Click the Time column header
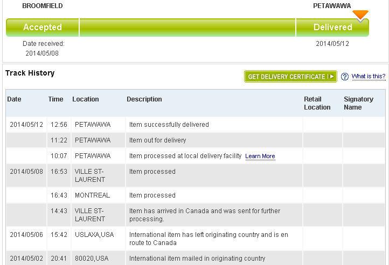Viewport: 389px width, 265px height. [x=55, y=99]
